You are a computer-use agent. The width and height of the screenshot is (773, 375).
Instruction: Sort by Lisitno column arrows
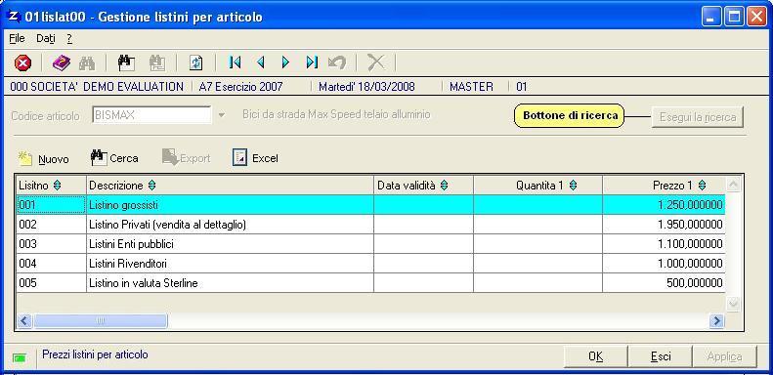pos(58,186)
